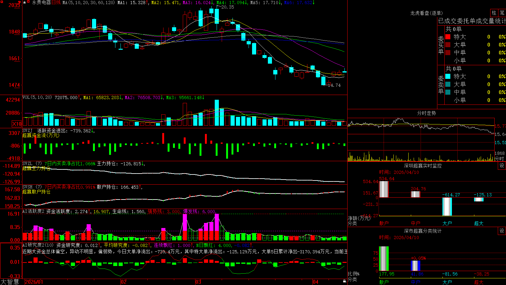Click the SVZJ indicator name
The height and width of the screenshot is (285, 506).
[28, 130]
